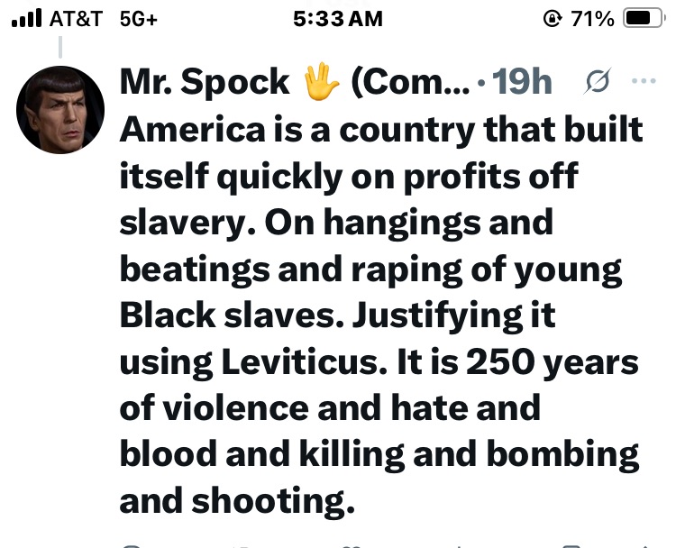Tap the cellular signal bars icon
Image resolution: width=676 pixels, height=548 pixels.
pos(25,18)
